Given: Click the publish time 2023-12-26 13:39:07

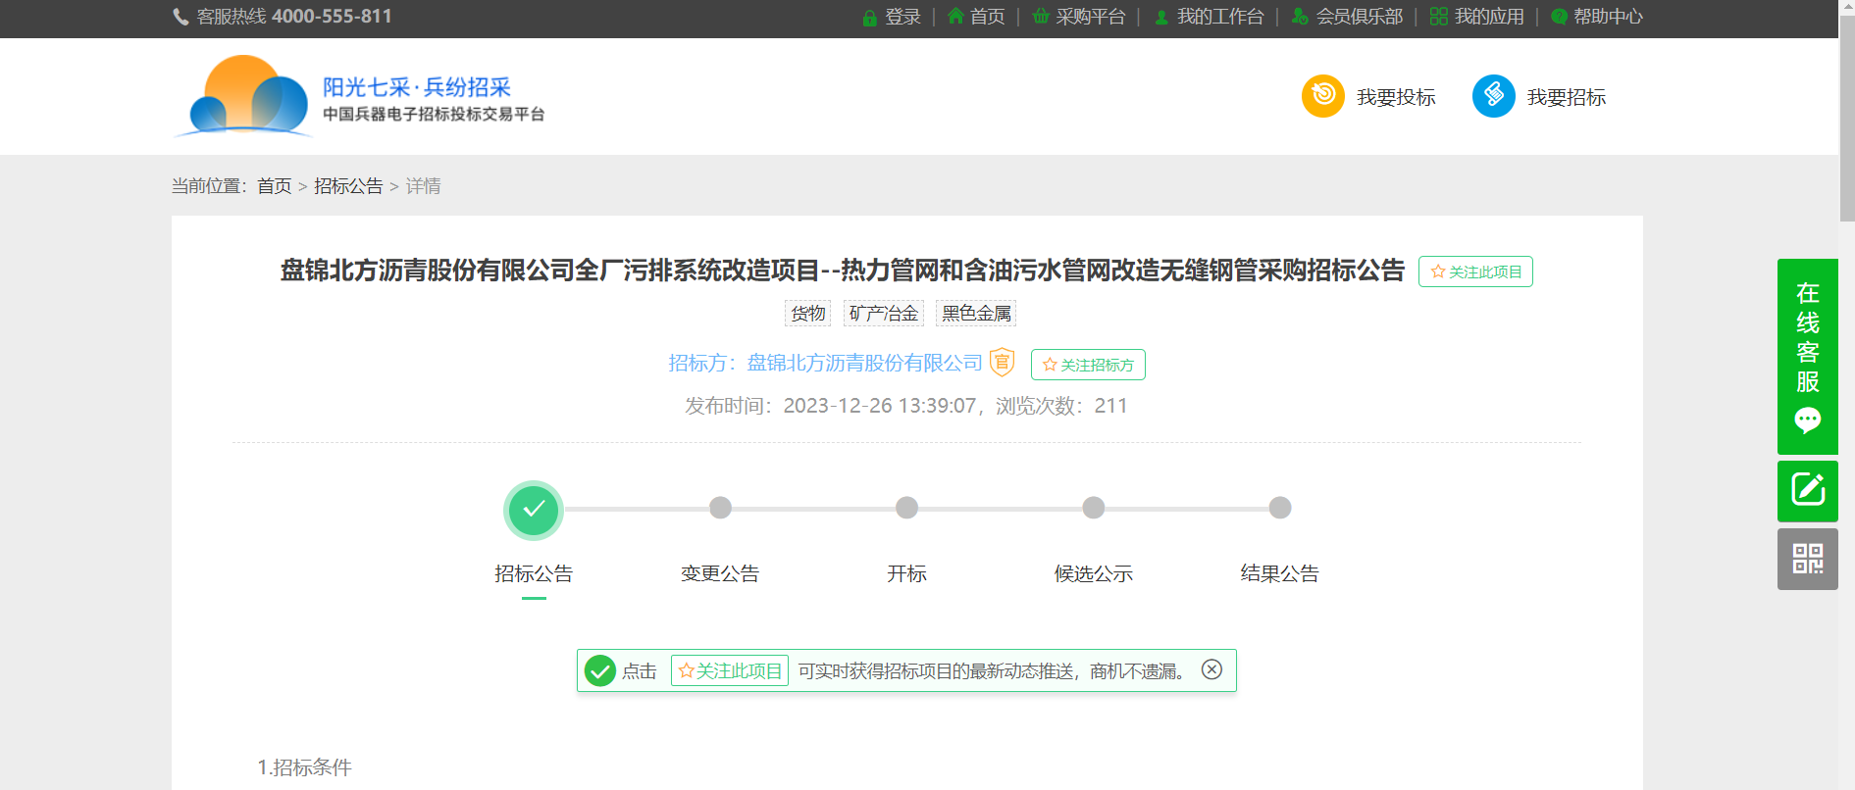Looking at the screenshot, I should (880, 406).
